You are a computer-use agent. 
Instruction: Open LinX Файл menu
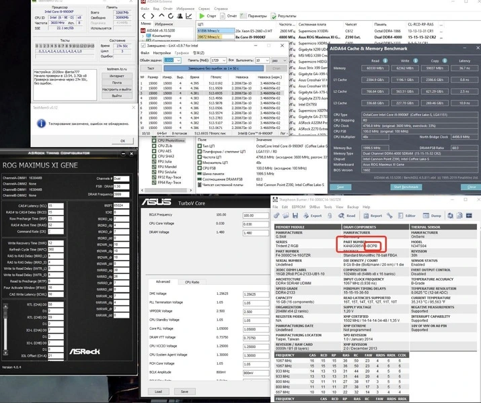145,52
